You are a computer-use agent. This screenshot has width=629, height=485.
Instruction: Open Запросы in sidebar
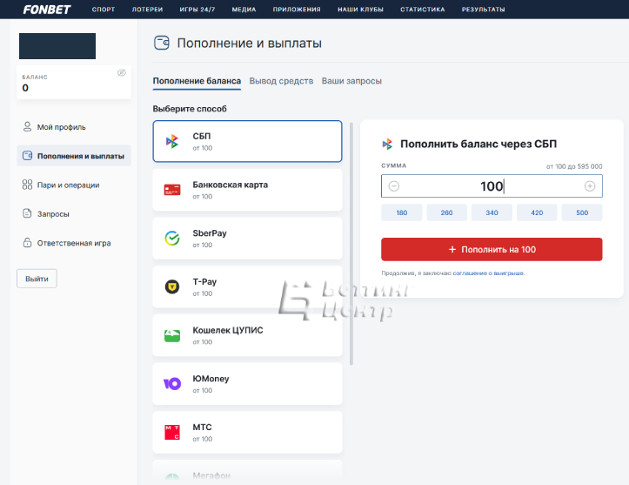(x=74, y=213)
